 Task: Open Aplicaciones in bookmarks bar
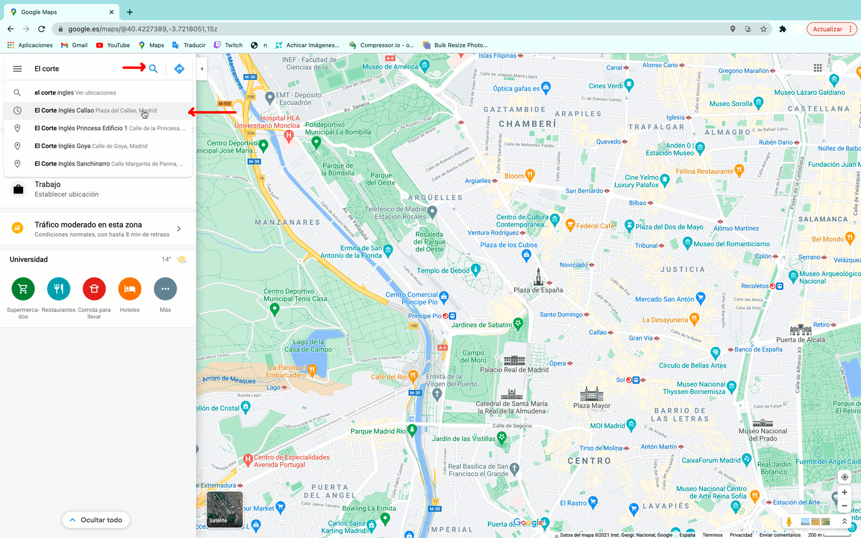coord(30,45)
